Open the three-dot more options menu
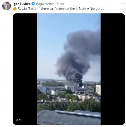The width and height of the screenshot is (126, 127). (123, 4)
